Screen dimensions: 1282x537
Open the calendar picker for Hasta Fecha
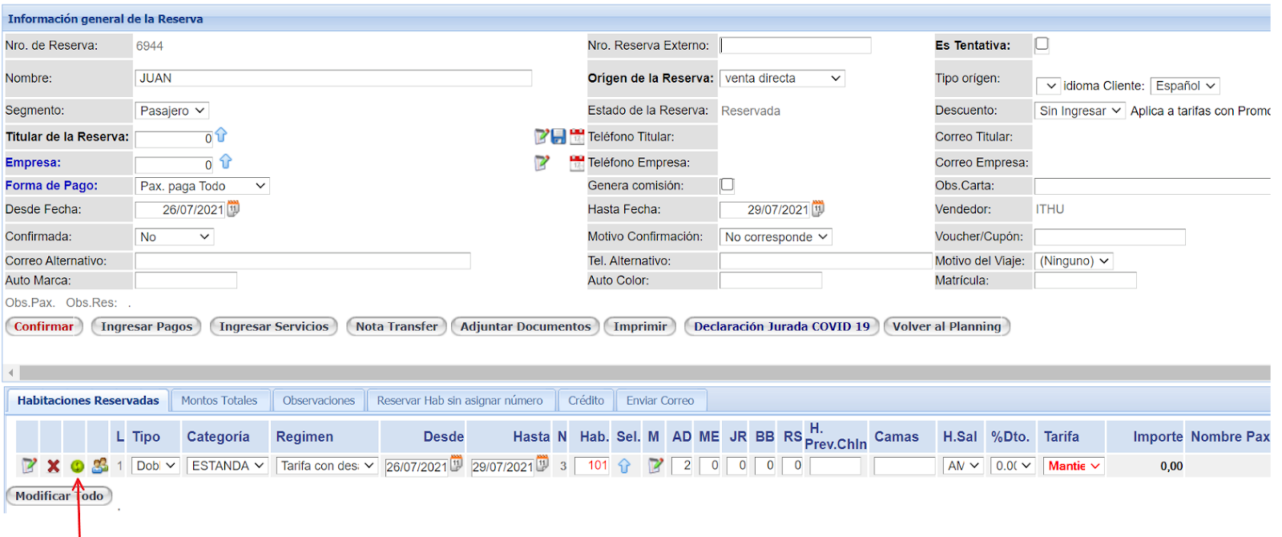pyautogui.click(x=818, y=209)
